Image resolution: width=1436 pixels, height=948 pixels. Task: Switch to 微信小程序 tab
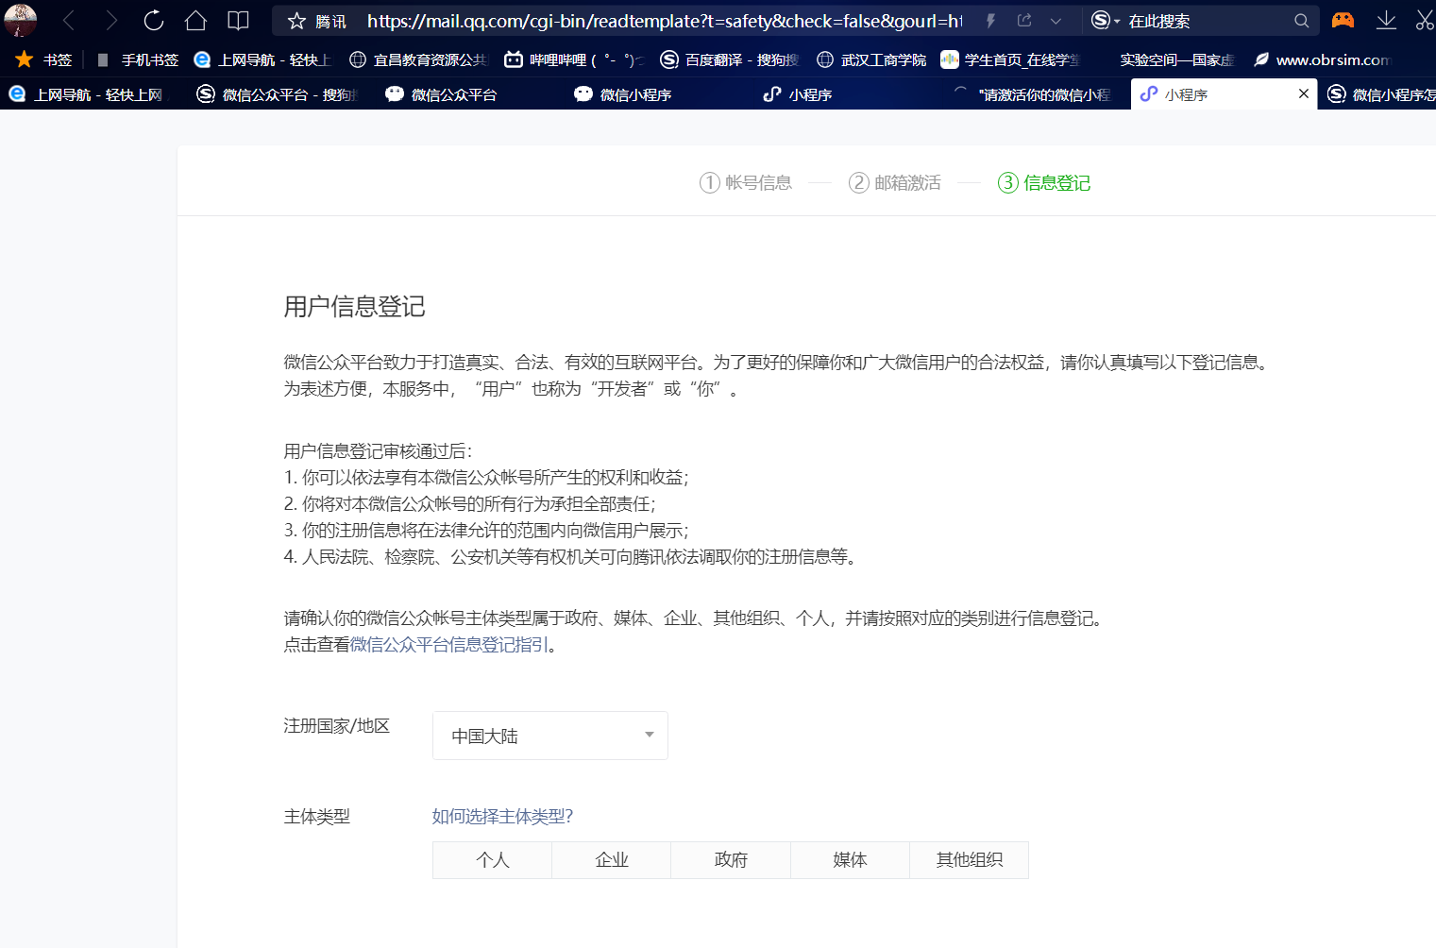pos(660,94)
